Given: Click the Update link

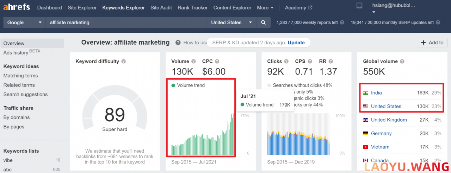Looking at the screenshot, I should pyautogui.click(x=296, y=43).
